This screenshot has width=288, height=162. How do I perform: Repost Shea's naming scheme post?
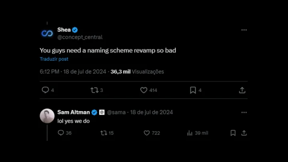(95, 90)
